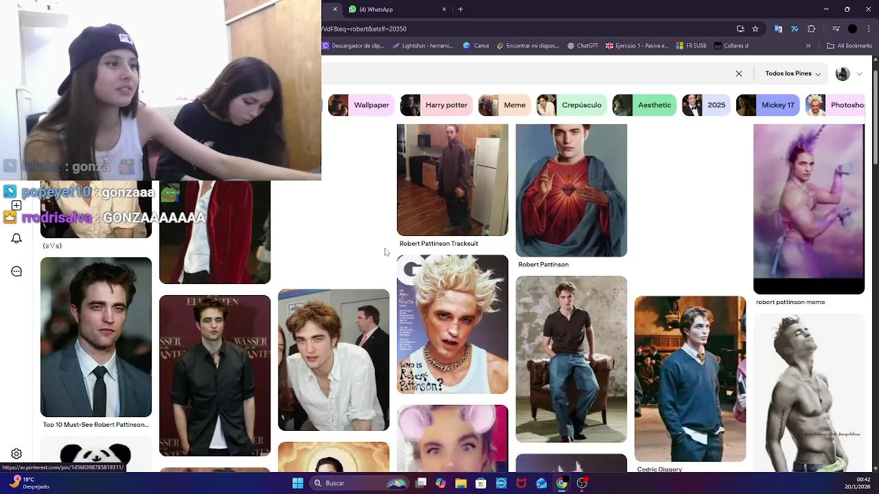The image size is (879, 494).
Task: Open OBS Studio on the taskbar
Action: pyautogui.click(x=582, y=483)
